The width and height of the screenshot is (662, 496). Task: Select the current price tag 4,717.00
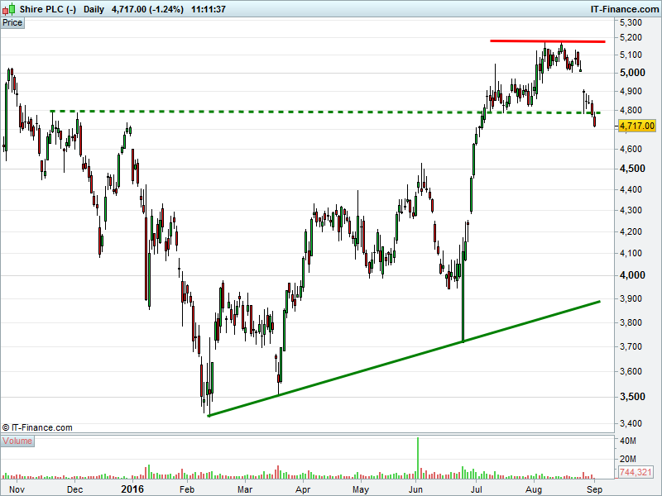[x=637, y=126]
